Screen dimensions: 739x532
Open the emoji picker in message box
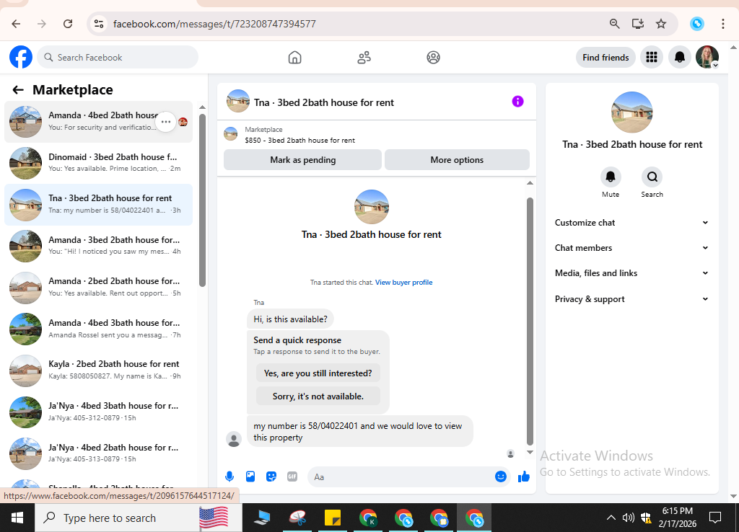[501, 476]
